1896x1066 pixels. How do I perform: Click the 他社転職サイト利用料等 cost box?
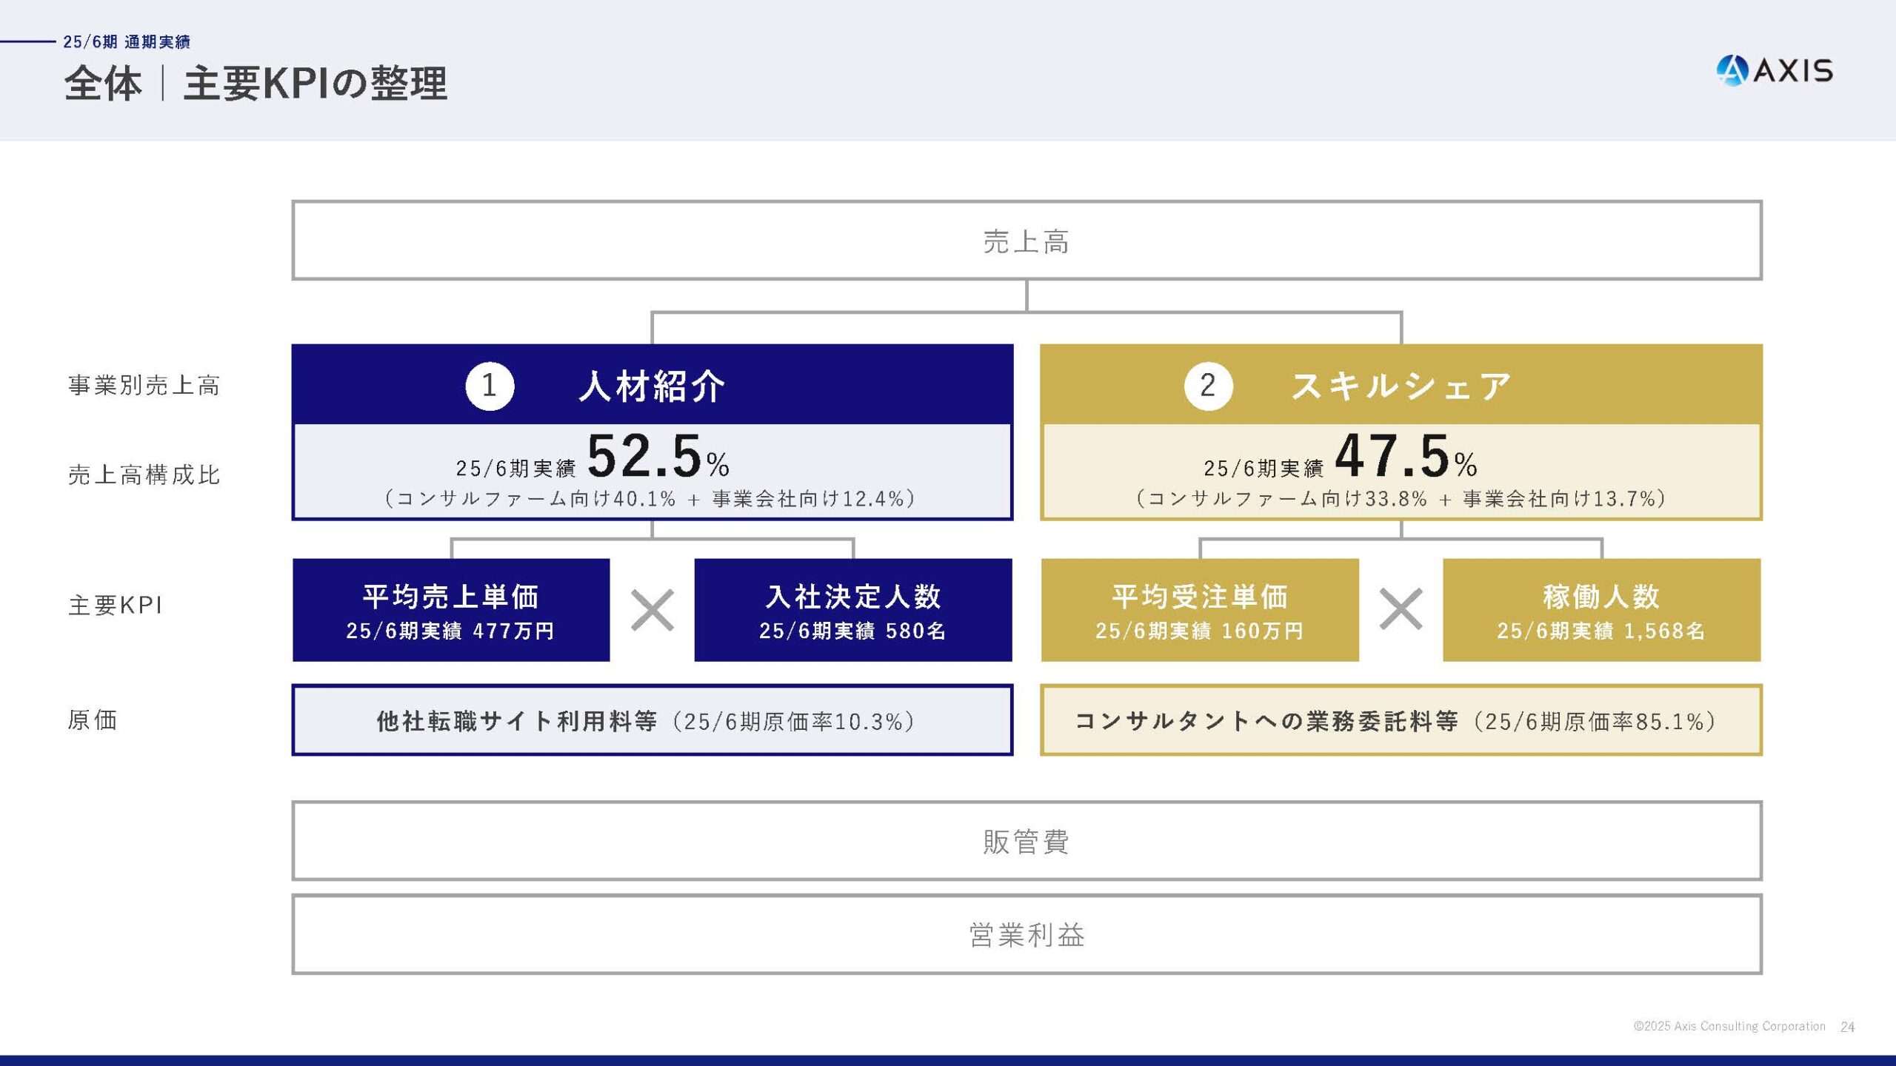[x=652, y=720]
